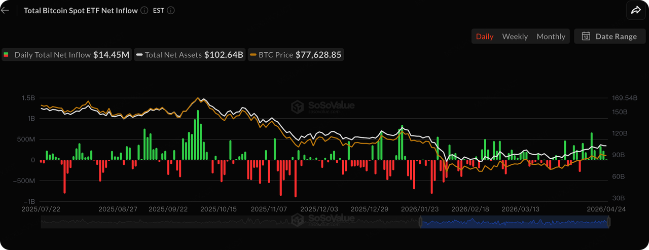Image resolution: width=649 pixels, height=250 pixels.
Task: Click the back arrow icon
Action: pos(6,10)
